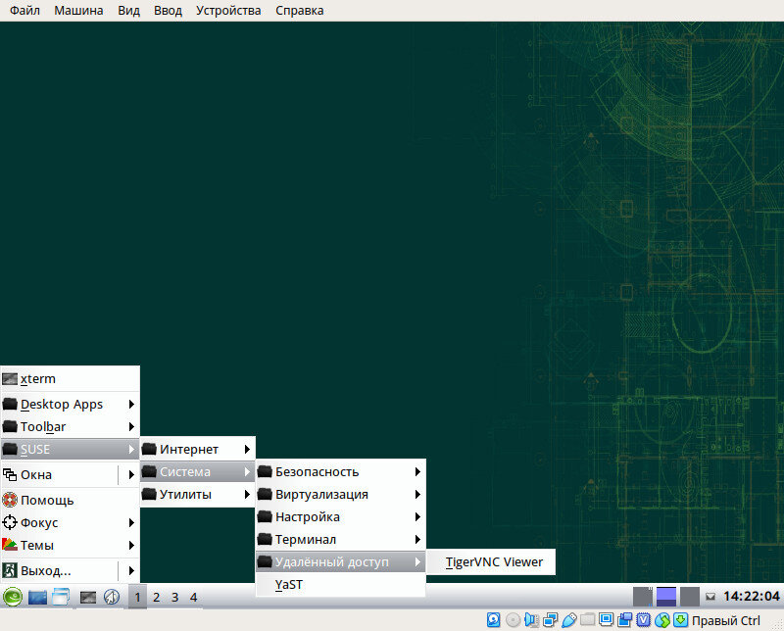Image resolution: width=784 pixels, height=631 pixels.
Task: Click the first gray CPU monitor graph
Action: coord(643,597)
